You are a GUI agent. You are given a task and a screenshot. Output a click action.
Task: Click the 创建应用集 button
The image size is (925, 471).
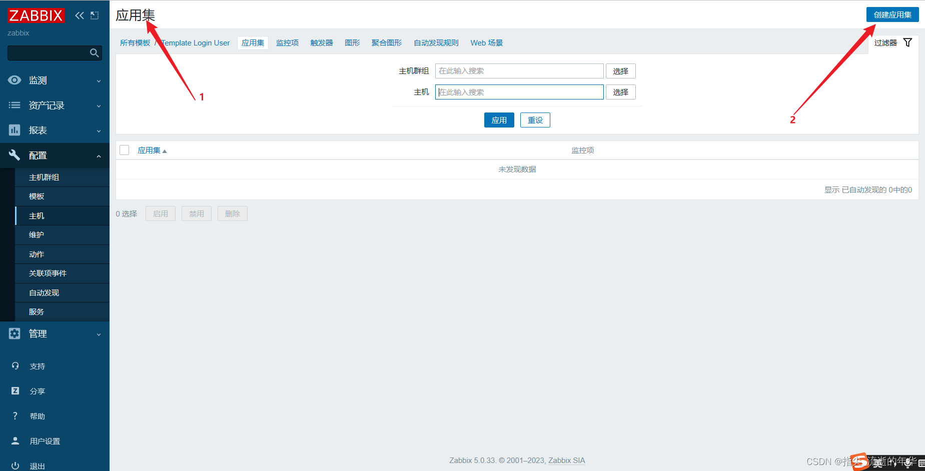(x=892, y=14)
